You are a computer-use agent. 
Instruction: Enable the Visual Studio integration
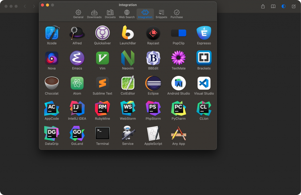click(204, 84)
